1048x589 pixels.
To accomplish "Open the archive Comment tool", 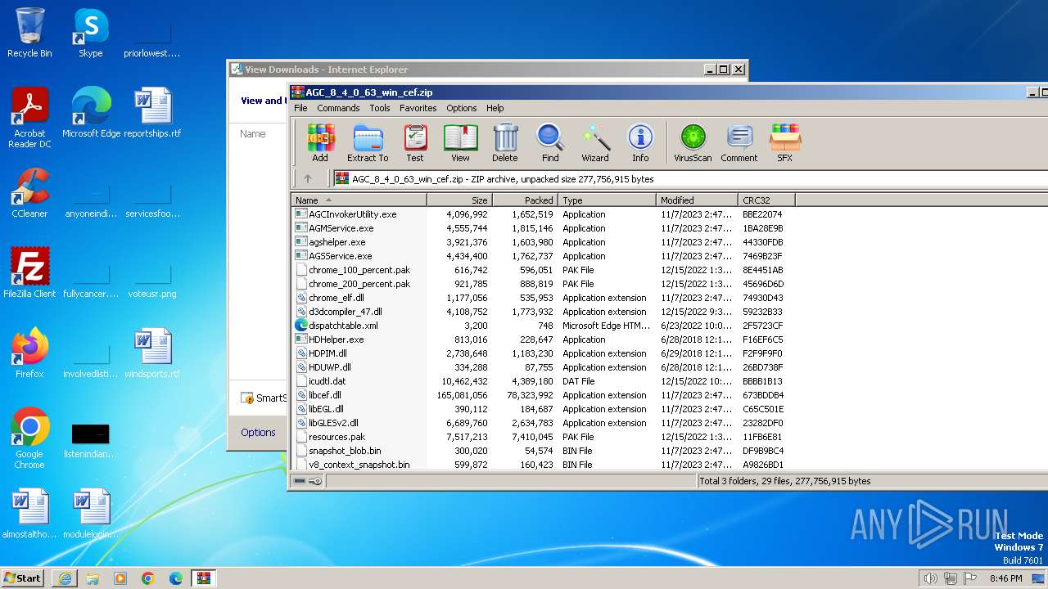I will (x=739, y=143).
